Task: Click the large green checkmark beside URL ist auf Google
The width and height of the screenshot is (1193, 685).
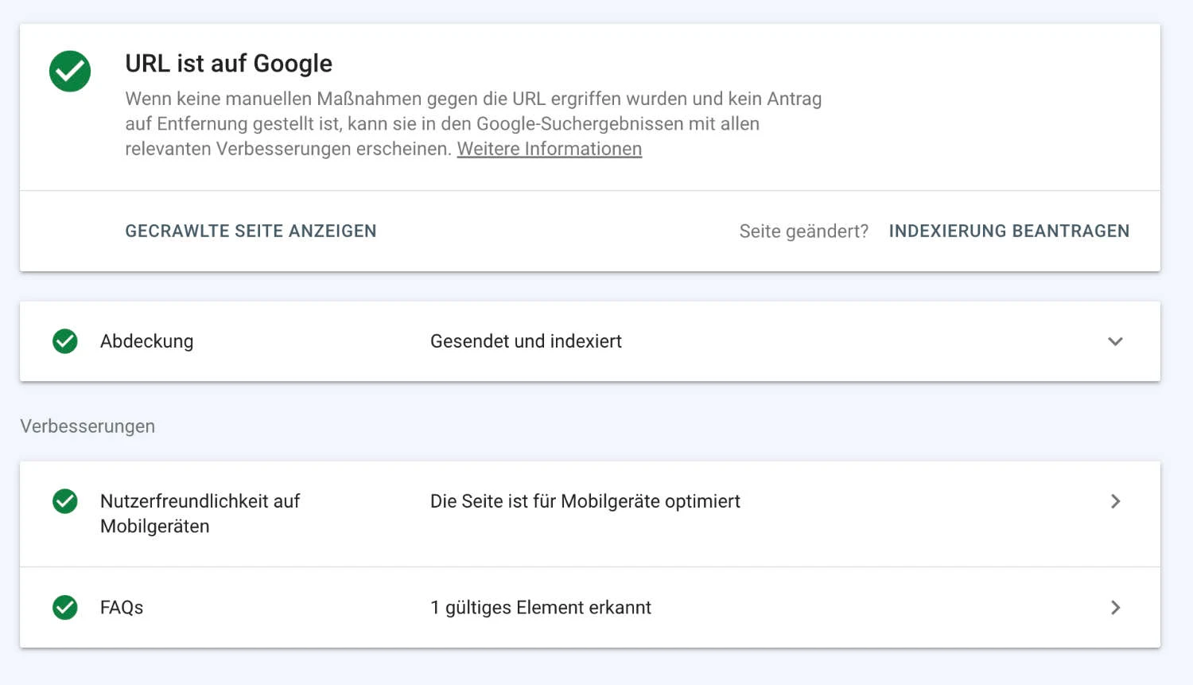Action: 70,72
